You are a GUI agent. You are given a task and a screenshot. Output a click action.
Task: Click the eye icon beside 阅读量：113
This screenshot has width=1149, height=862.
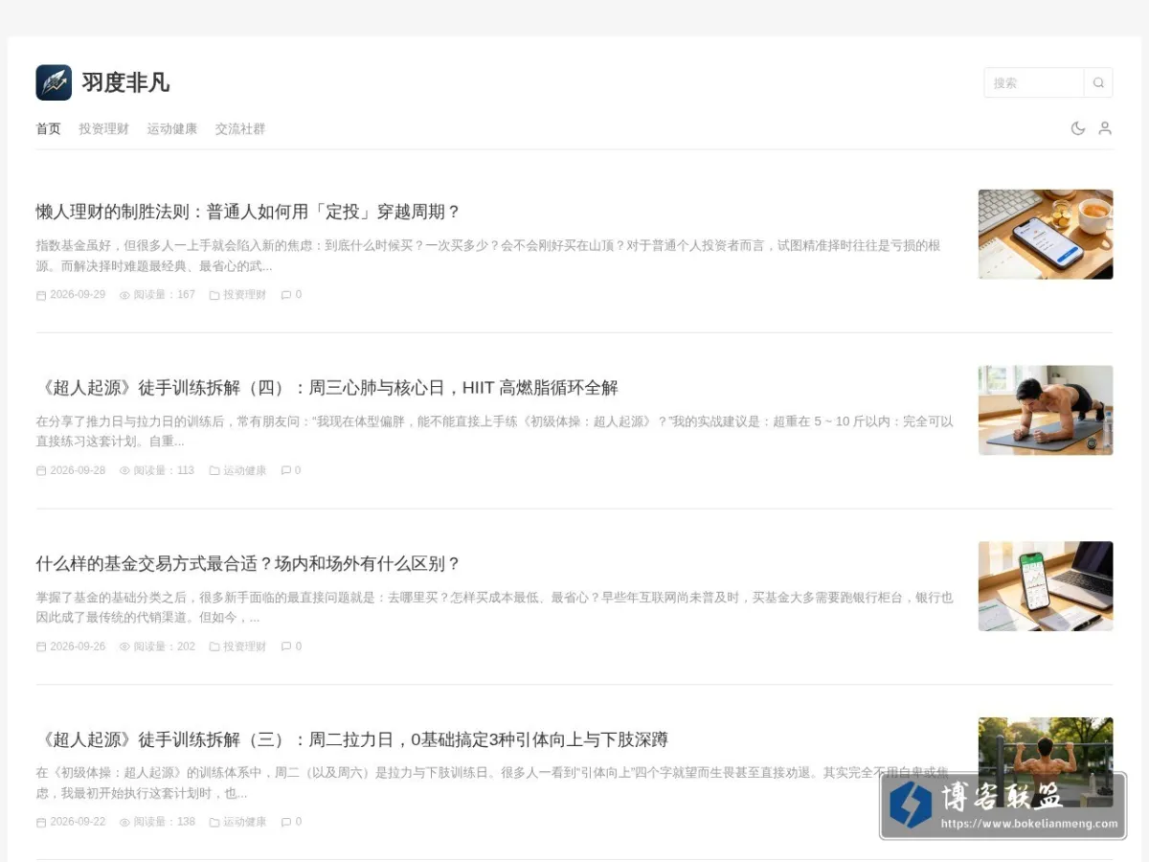click(124, 471)
